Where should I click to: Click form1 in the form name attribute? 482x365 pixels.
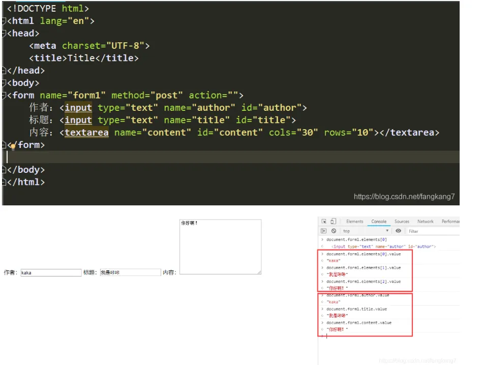pos(86,96)
